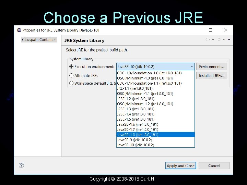247x185 pixels.
Task: Choose OSGi/Minimum-1.1 from the list
Action: click(x=155, y=94)
